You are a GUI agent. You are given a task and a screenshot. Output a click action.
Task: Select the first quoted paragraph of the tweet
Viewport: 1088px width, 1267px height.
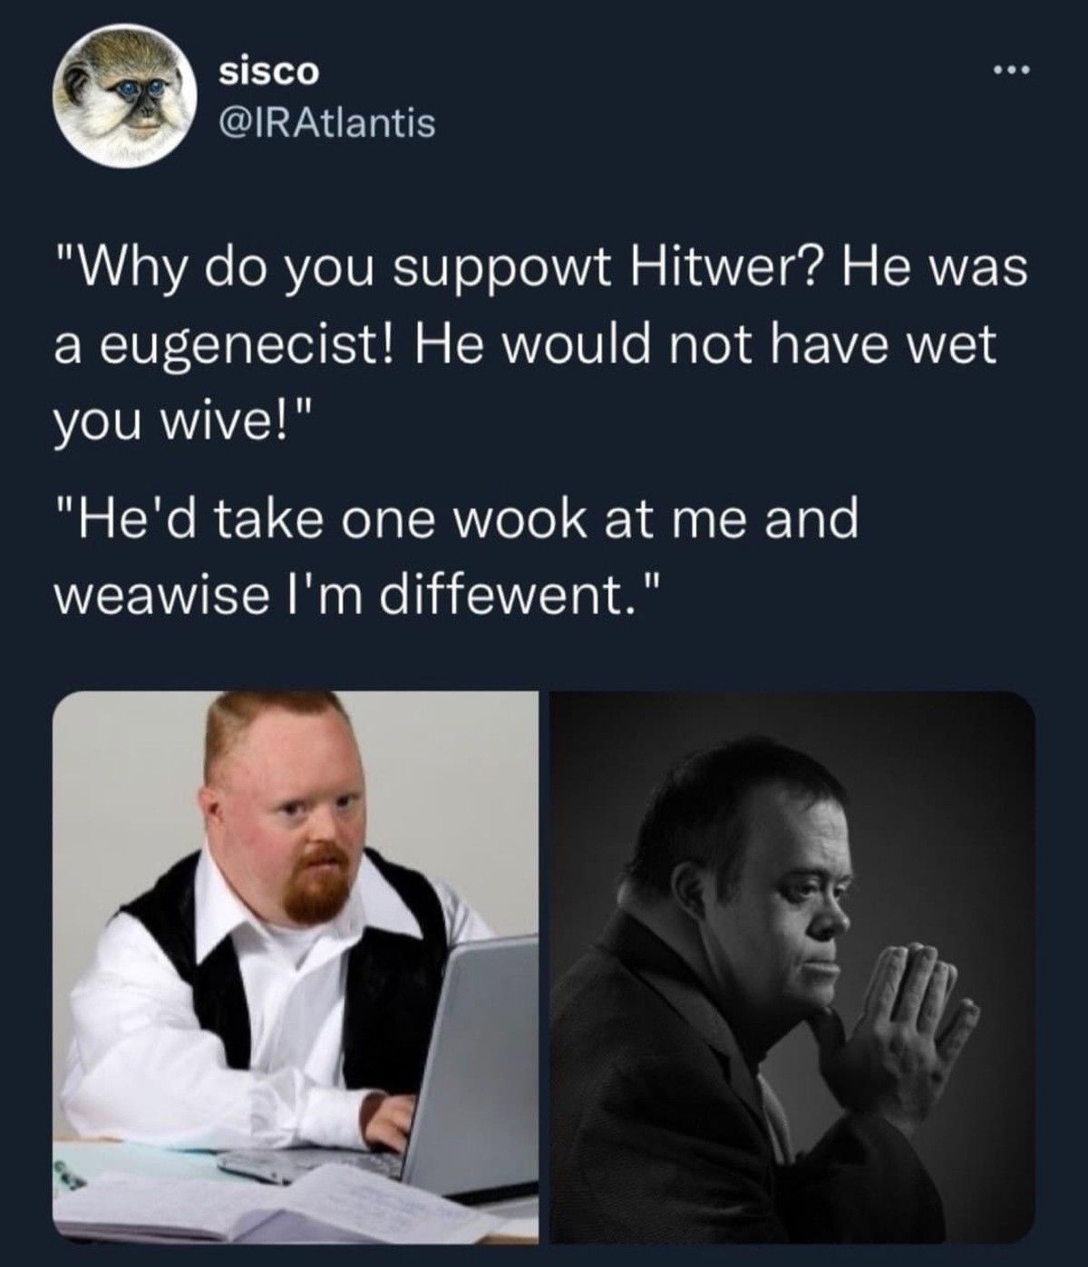point(541,344)
